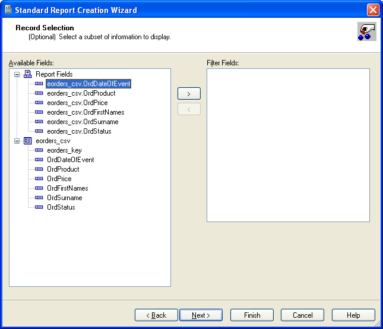Cancel the report creation wizard

pos(302,315)
